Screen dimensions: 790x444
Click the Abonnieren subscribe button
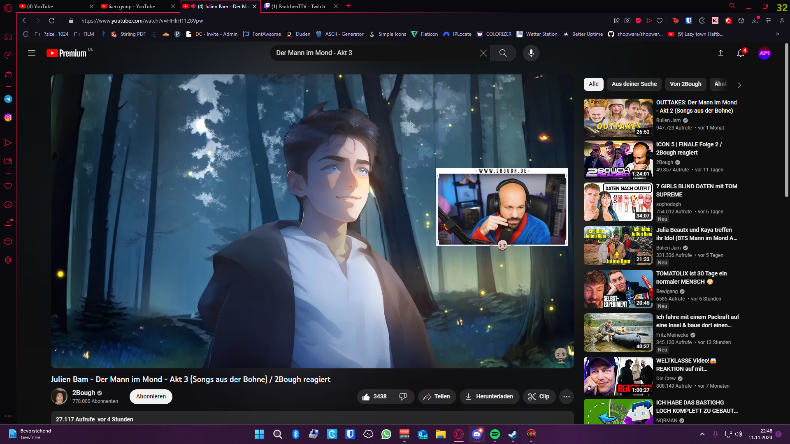click(151, 397)
